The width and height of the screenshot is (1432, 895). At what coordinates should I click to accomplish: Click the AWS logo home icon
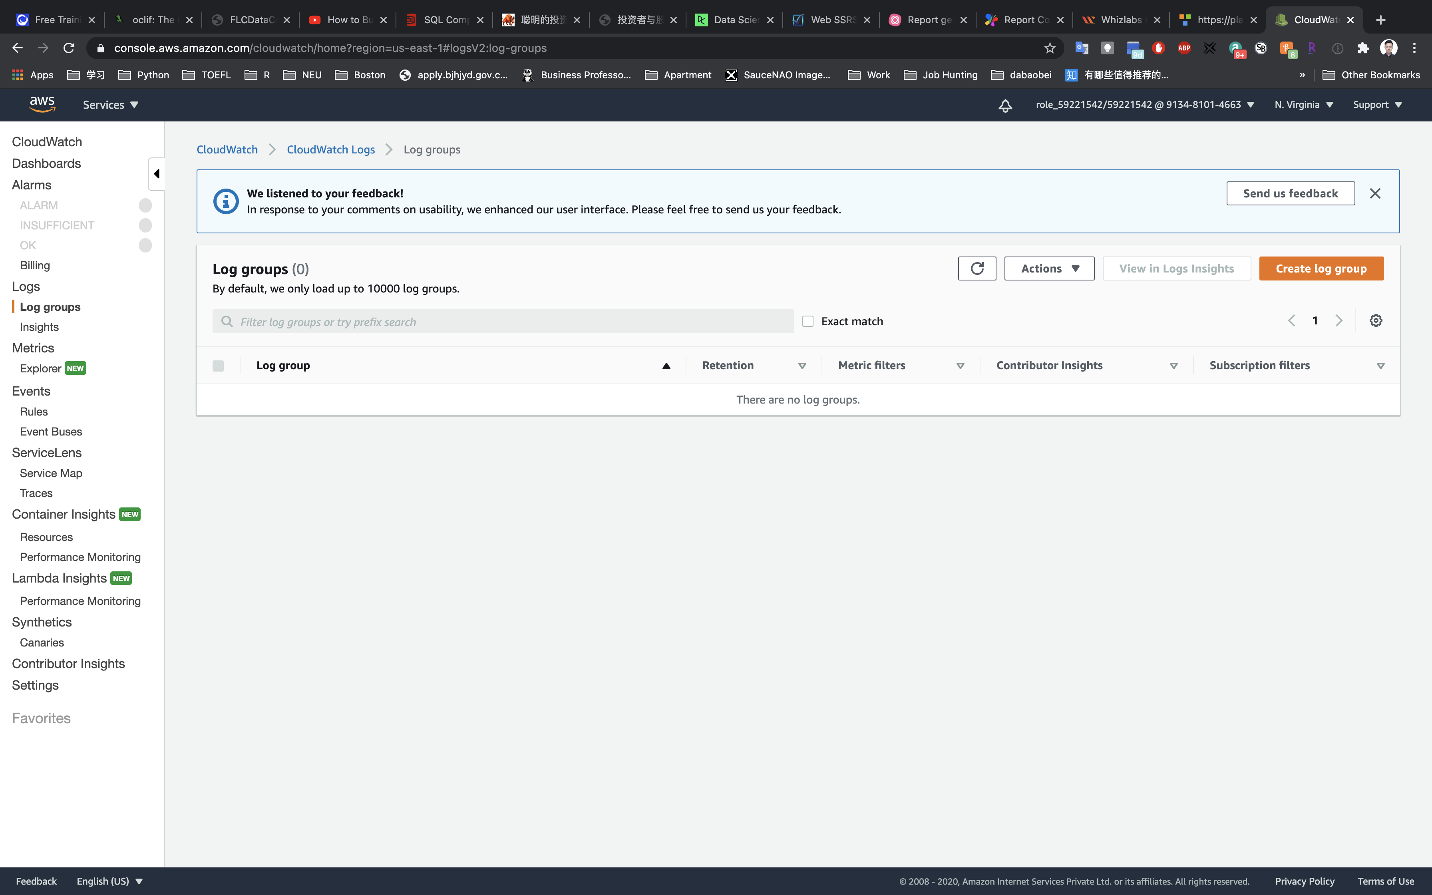point(42,104)
